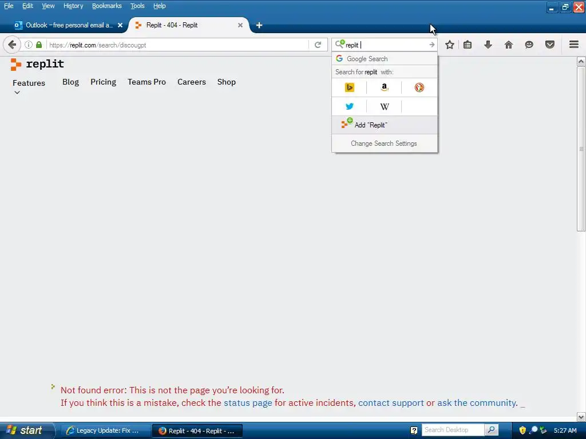586x439 pixels.
Task: Go back with the browser back arrow
Action: [x=12, y=45]
